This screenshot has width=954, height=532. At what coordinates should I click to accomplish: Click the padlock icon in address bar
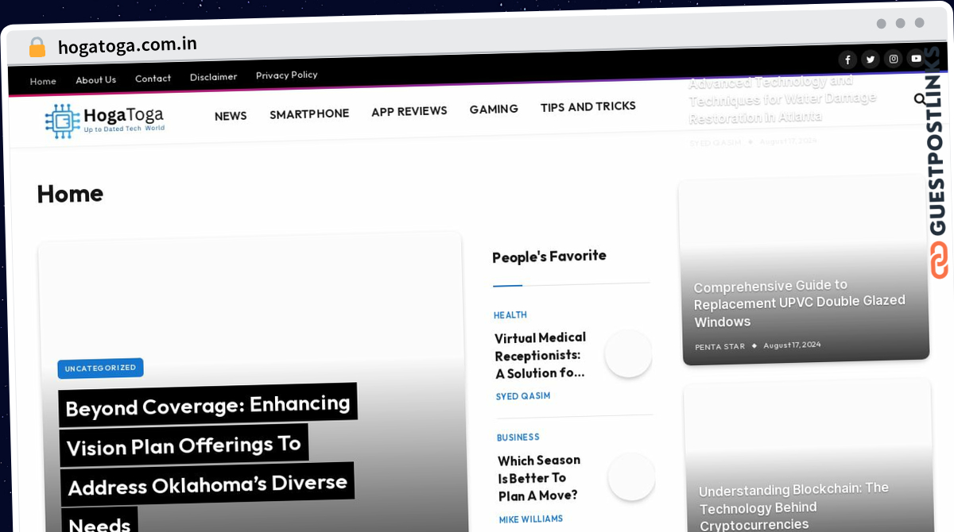coord(37,47)
